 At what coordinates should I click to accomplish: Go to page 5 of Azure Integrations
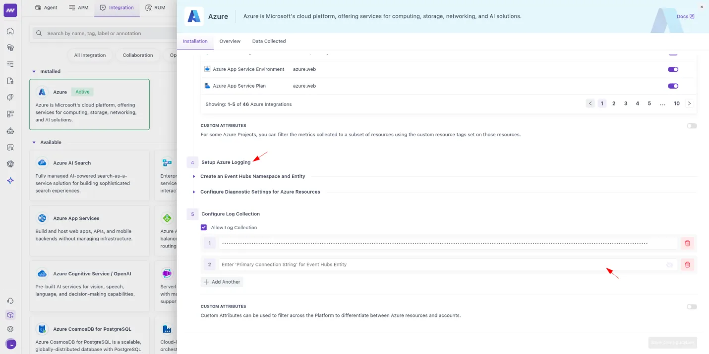[650, 103]
